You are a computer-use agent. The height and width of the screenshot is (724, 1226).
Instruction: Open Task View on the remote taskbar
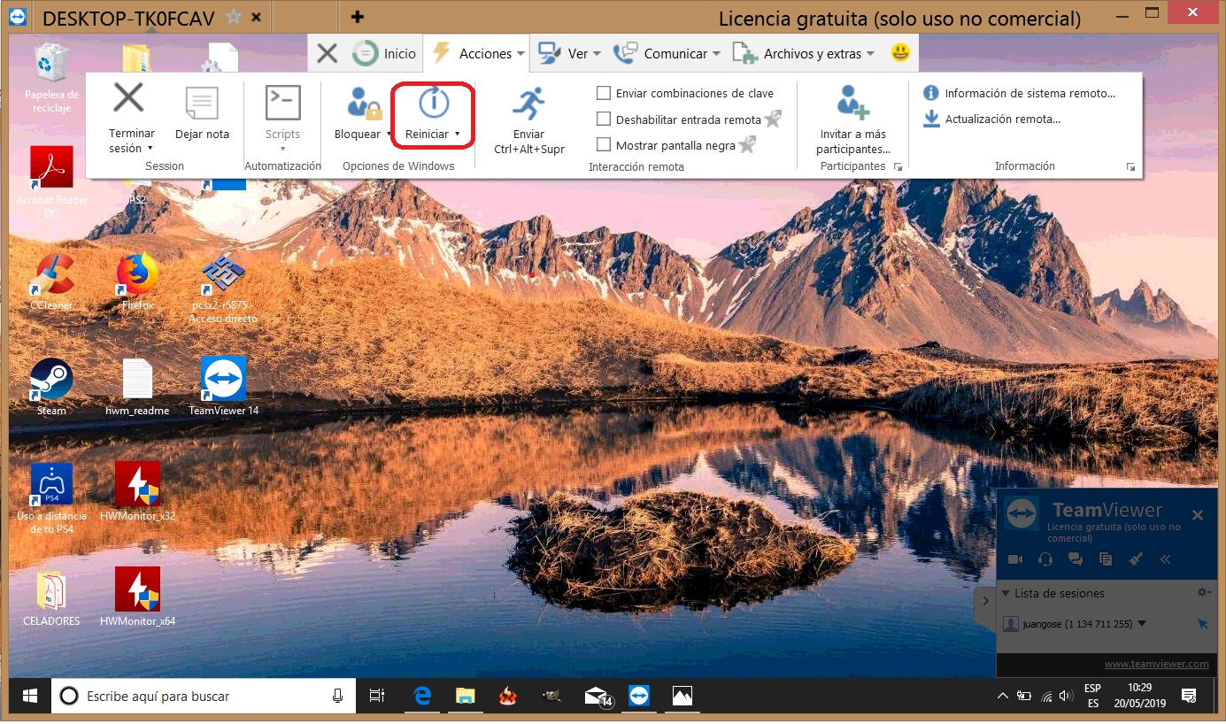376,697
